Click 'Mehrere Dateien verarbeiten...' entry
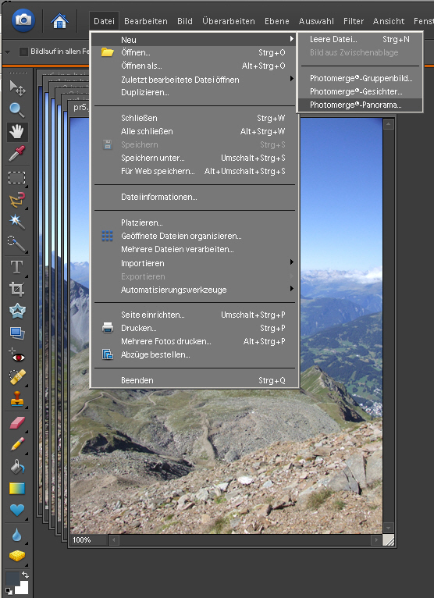The width and height of the screenshot is (434, 598). click(x=194, y=249)
